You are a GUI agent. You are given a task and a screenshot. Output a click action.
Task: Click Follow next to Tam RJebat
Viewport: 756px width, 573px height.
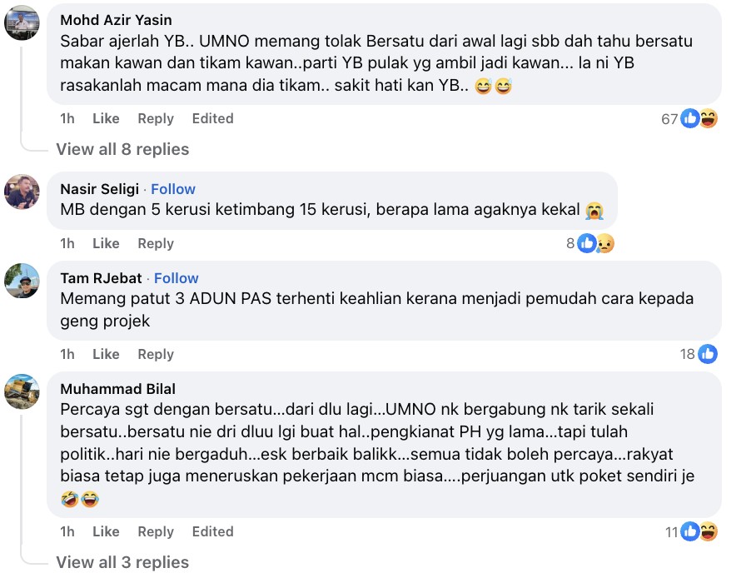[x=177, y=278]
